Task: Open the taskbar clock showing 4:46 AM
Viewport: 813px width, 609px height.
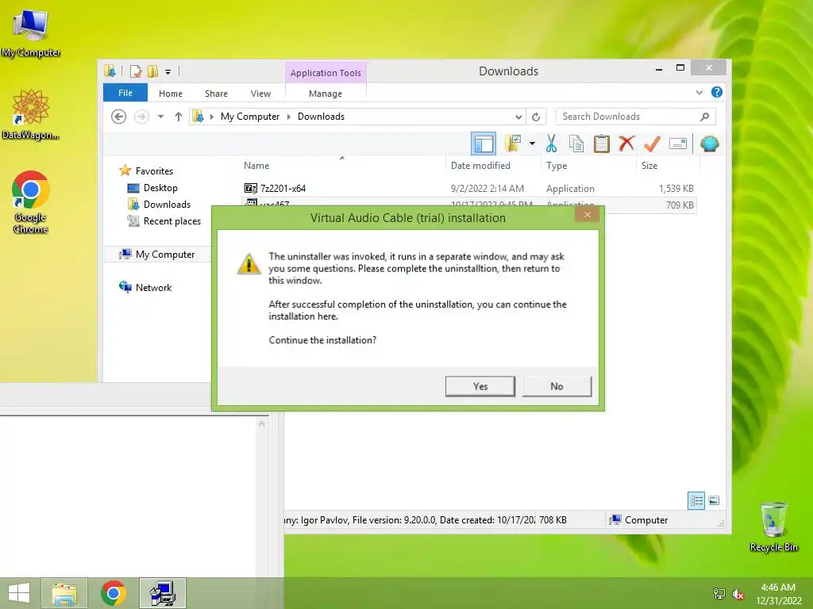Action: (778, 594)
